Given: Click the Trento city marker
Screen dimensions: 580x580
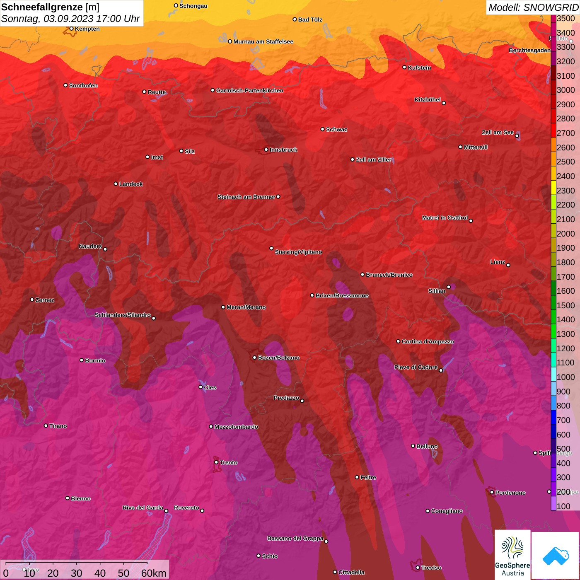Looking at the screenshot, I should [216, 462].
